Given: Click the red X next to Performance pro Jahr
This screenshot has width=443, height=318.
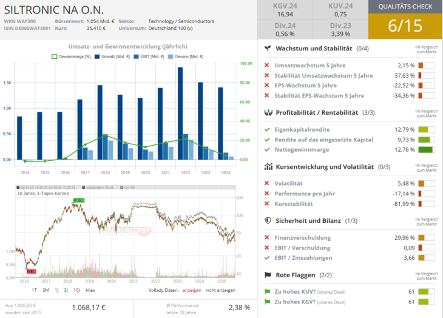Looking at the screenshot, I should point(266,194).
